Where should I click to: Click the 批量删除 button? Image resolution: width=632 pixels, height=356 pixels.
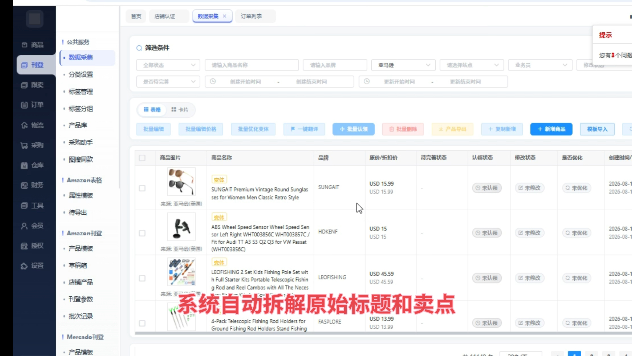403,129
